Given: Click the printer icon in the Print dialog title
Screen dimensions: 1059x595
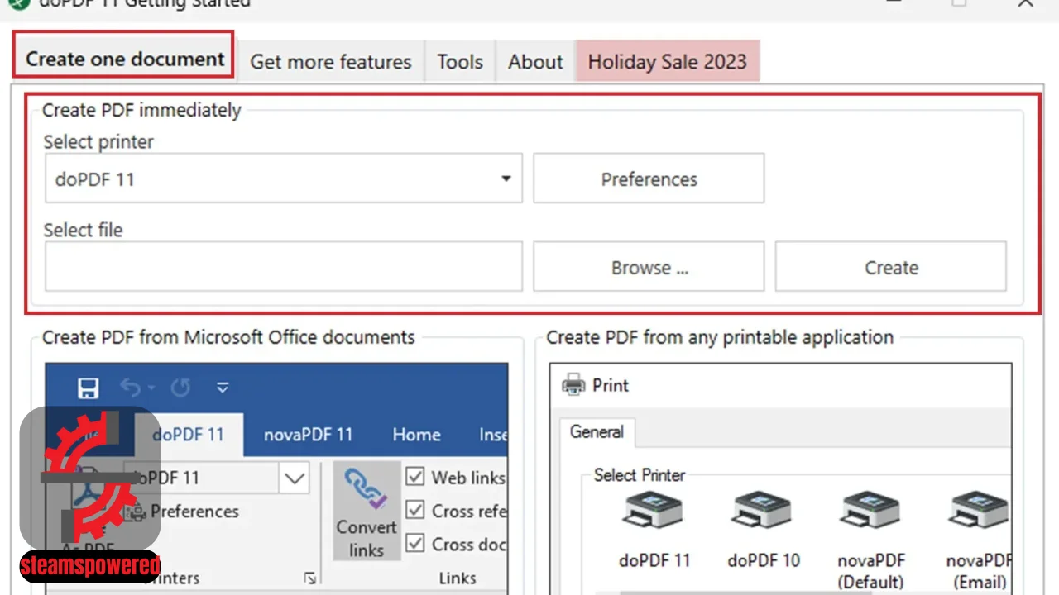Looking at the screenshot, I should pyautogui.click(x=573, y=384).
